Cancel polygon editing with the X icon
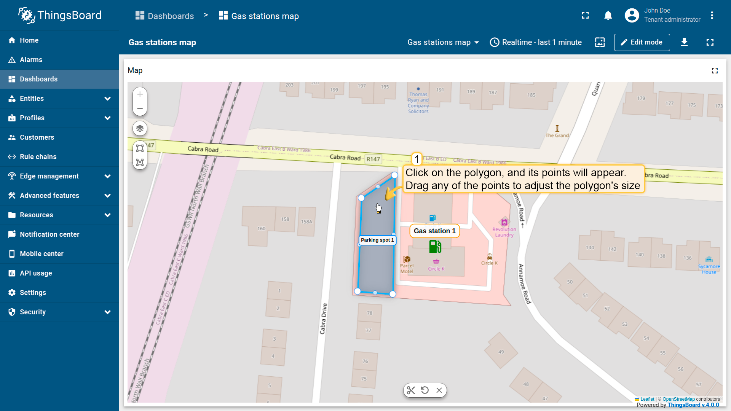The height and width of the screenshot is (411, 731). 439,390
